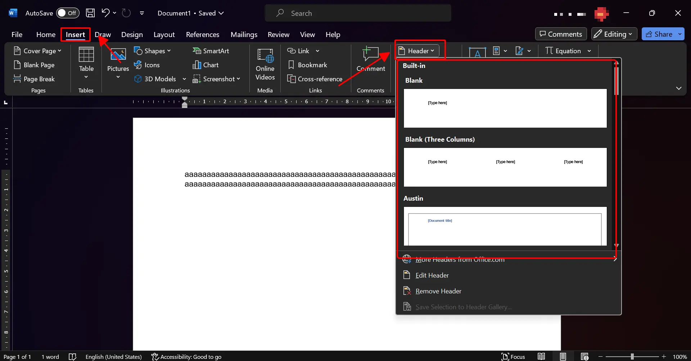Image resolution: width=691 pixels, height=361 pixels.
Task: Click the Link button
Action: tap(298, 51)
